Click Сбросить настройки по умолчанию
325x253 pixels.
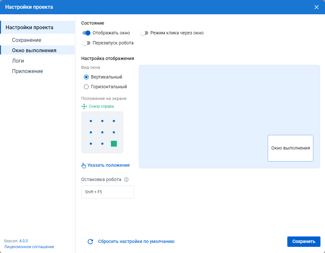[136, 242]
